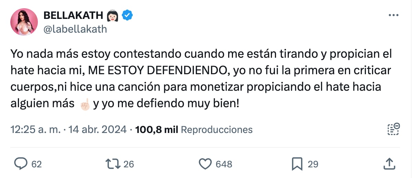Open the three-dot more options menu
Image resolution: width=413 pixels, height=178 pixels.
pos(393,15)
